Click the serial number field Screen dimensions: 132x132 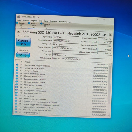[66, 41]
